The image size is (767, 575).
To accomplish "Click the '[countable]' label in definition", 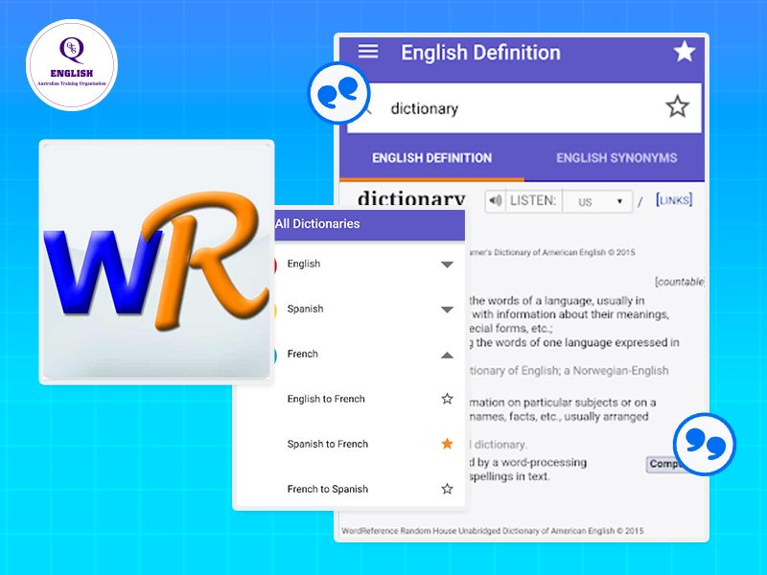I will click(680, 282).
